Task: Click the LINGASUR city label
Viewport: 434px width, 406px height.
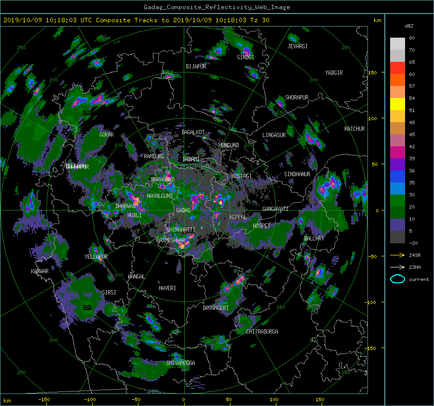Action: [274, 135]
